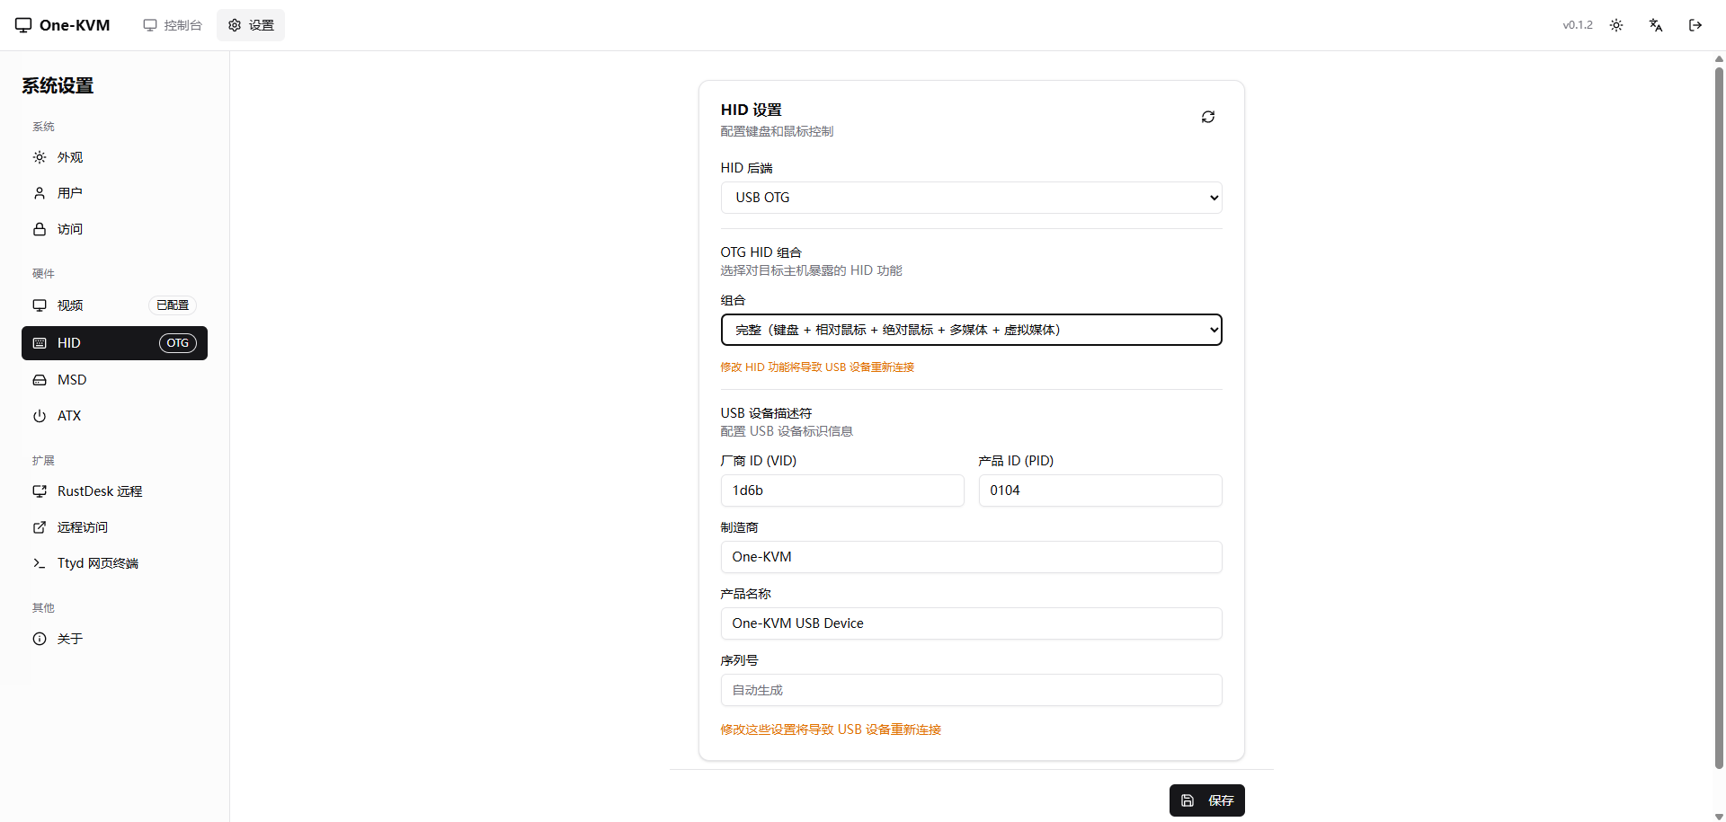Click the 保存 save button
Screen dimensions: 1726x822
1206,800
